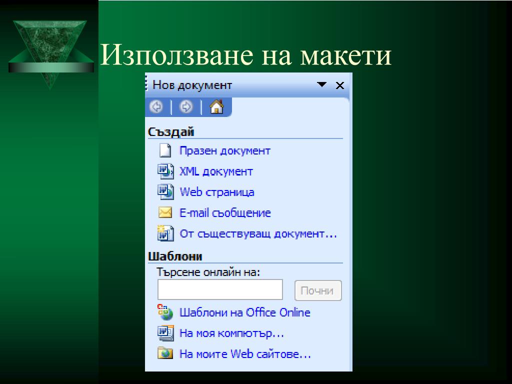The height and width of the screenshot is (384, 512).
Task: Click the Шаблони section heading
Action: tap(175, 256)
